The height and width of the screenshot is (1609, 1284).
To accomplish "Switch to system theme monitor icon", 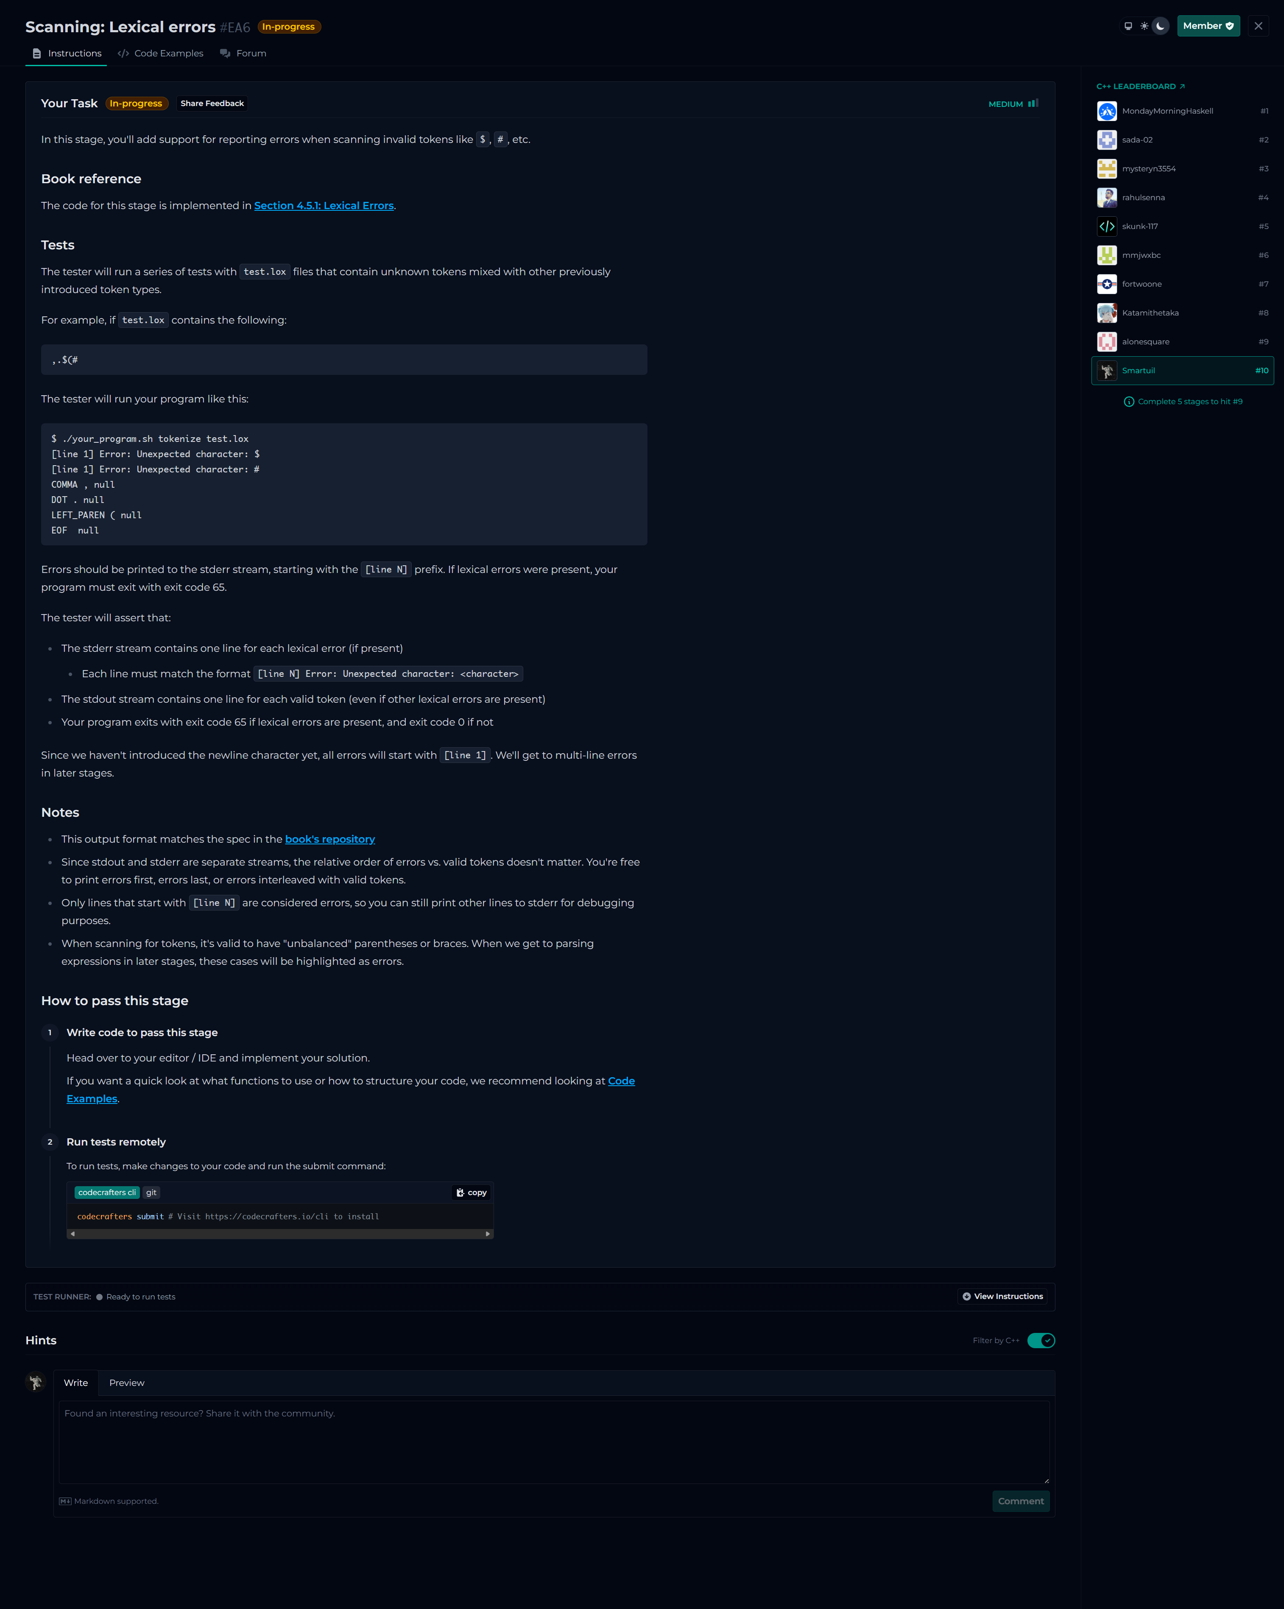I will pos(1128,26).
